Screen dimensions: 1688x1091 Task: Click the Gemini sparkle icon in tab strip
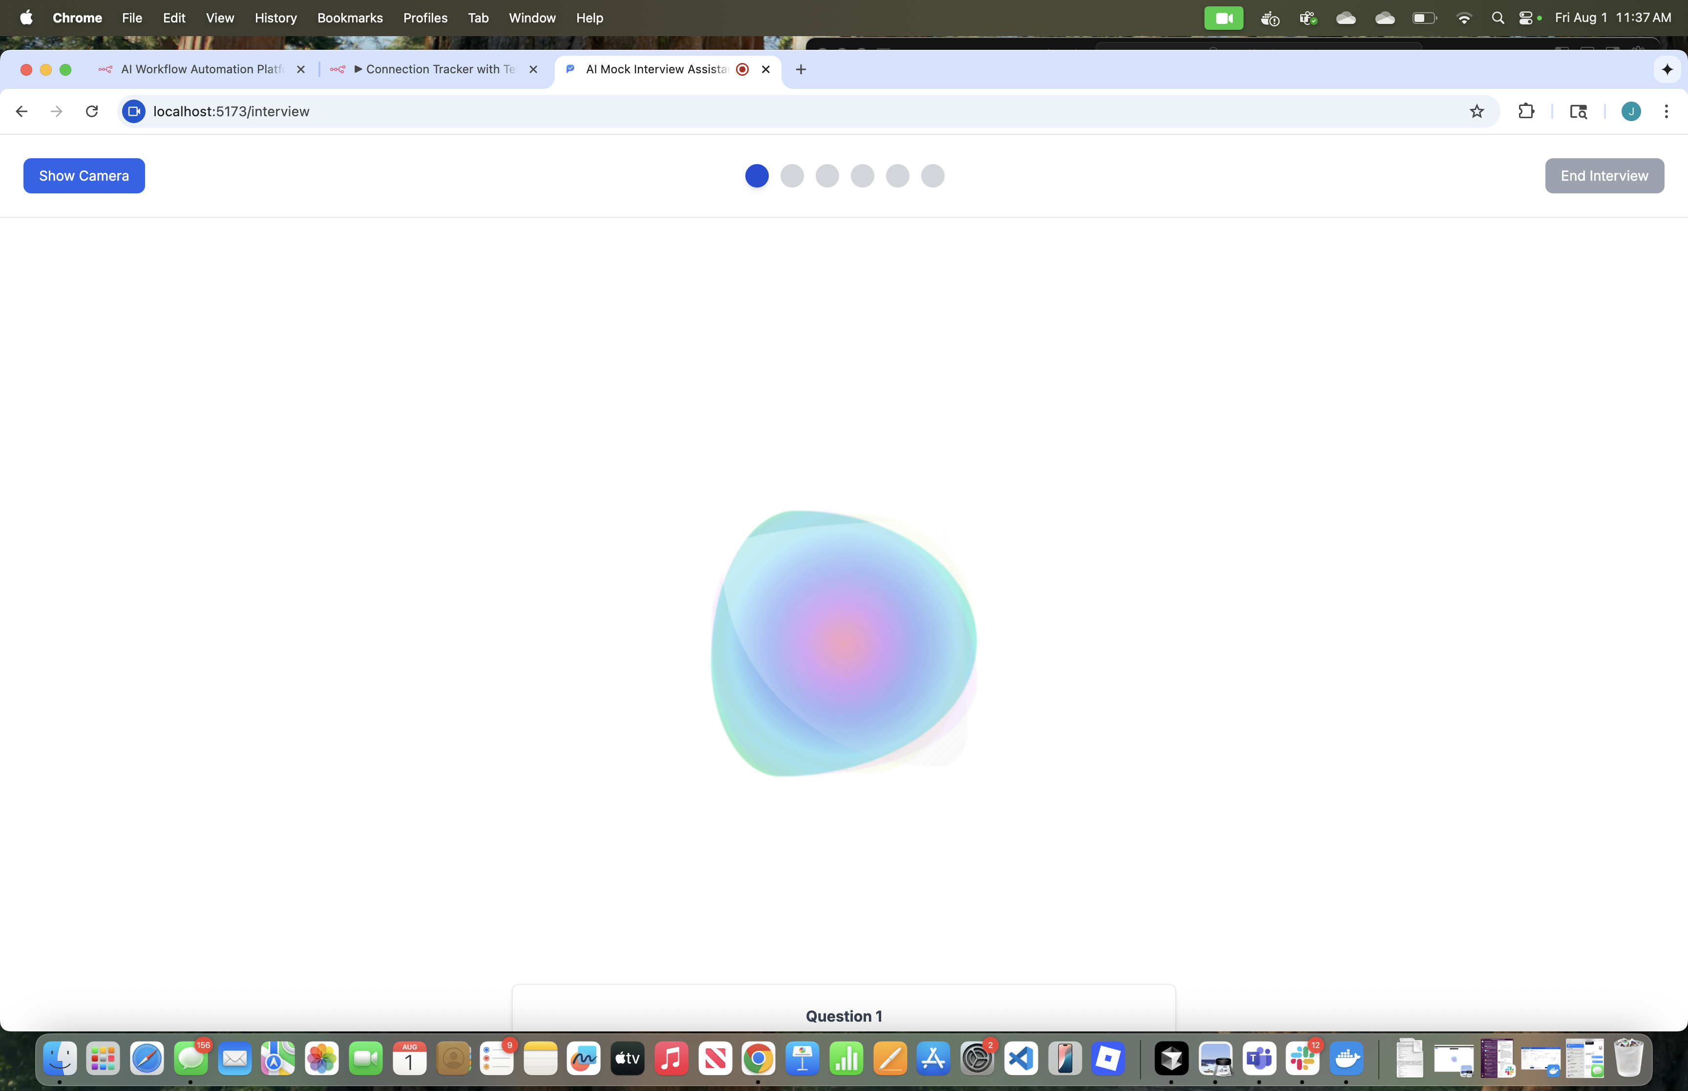click(1667, 69)
